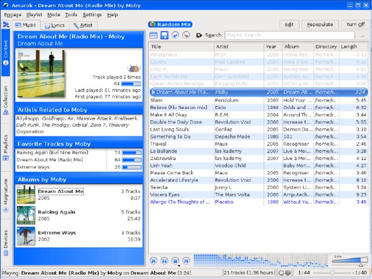372x279 pixels.
Task: Click the undo playlist icon
Action: 175,35
